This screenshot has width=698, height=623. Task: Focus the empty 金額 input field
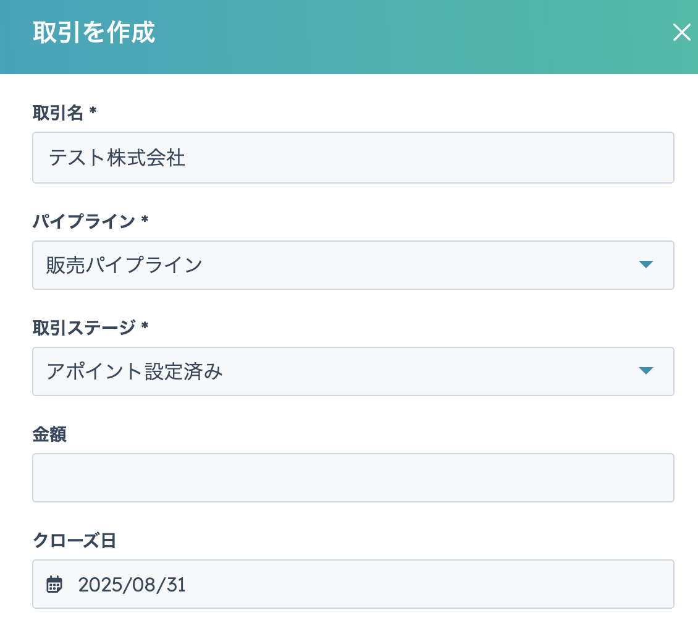point(353,478)
